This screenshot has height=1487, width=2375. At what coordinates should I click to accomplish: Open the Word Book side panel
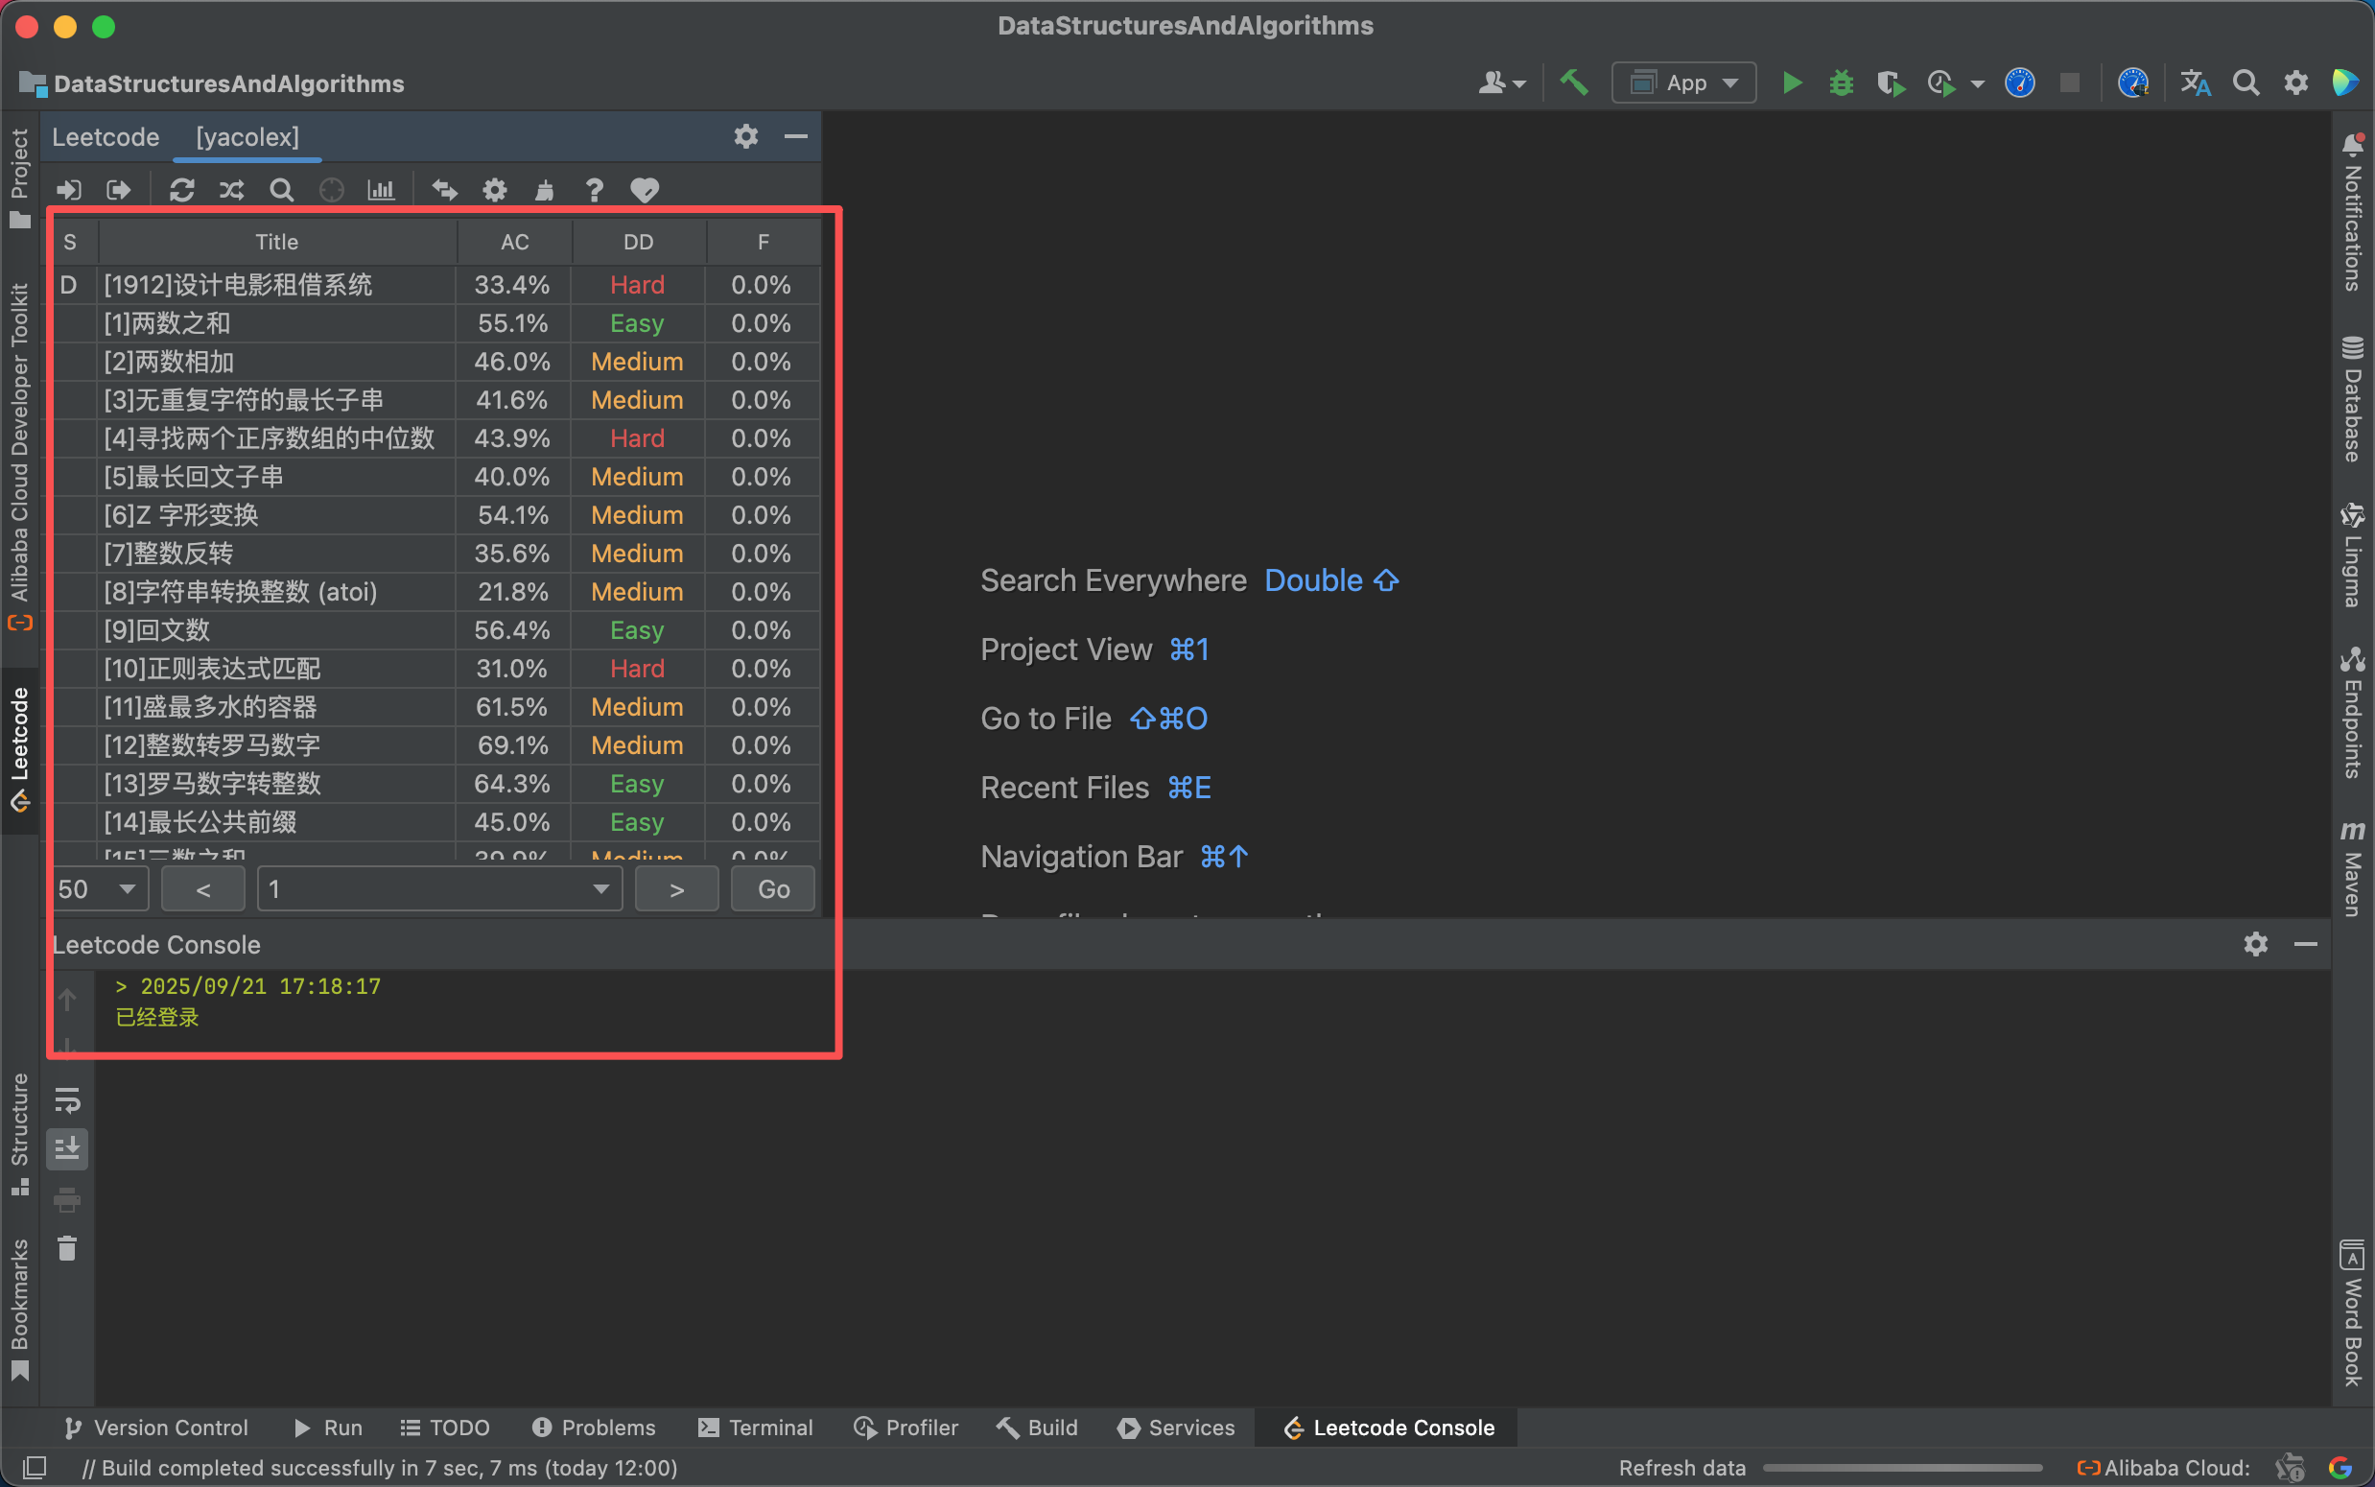pos(2352,1313)
